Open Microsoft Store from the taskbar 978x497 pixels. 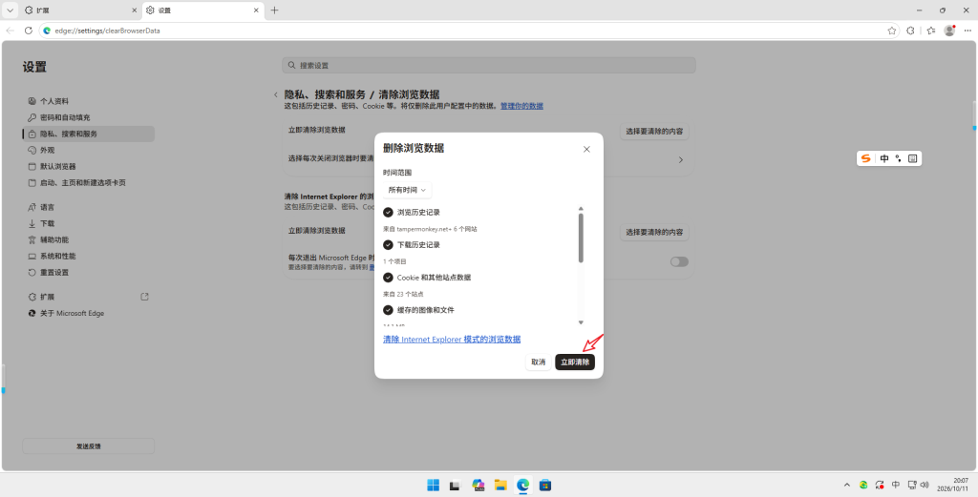click(x=545, y=485)
